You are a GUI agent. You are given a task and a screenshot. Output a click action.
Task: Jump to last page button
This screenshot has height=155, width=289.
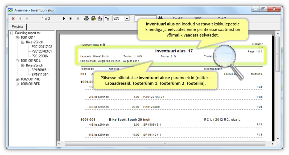click(x=71, y=19)
